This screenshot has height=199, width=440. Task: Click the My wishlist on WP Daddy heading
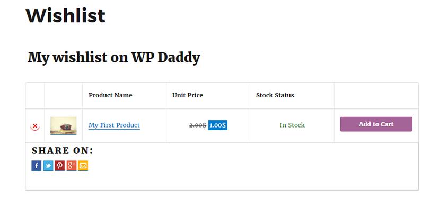tap(114, 58)
